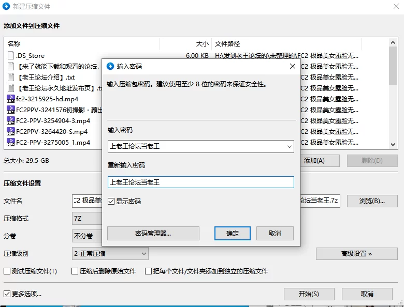Select the 【老王论坛永久地址发布页】 text file icon
404x307 pixels.
[11, 88]
